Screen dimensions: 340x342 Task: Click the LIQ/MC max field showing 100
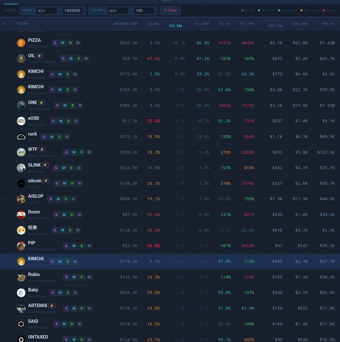[144, 10]
